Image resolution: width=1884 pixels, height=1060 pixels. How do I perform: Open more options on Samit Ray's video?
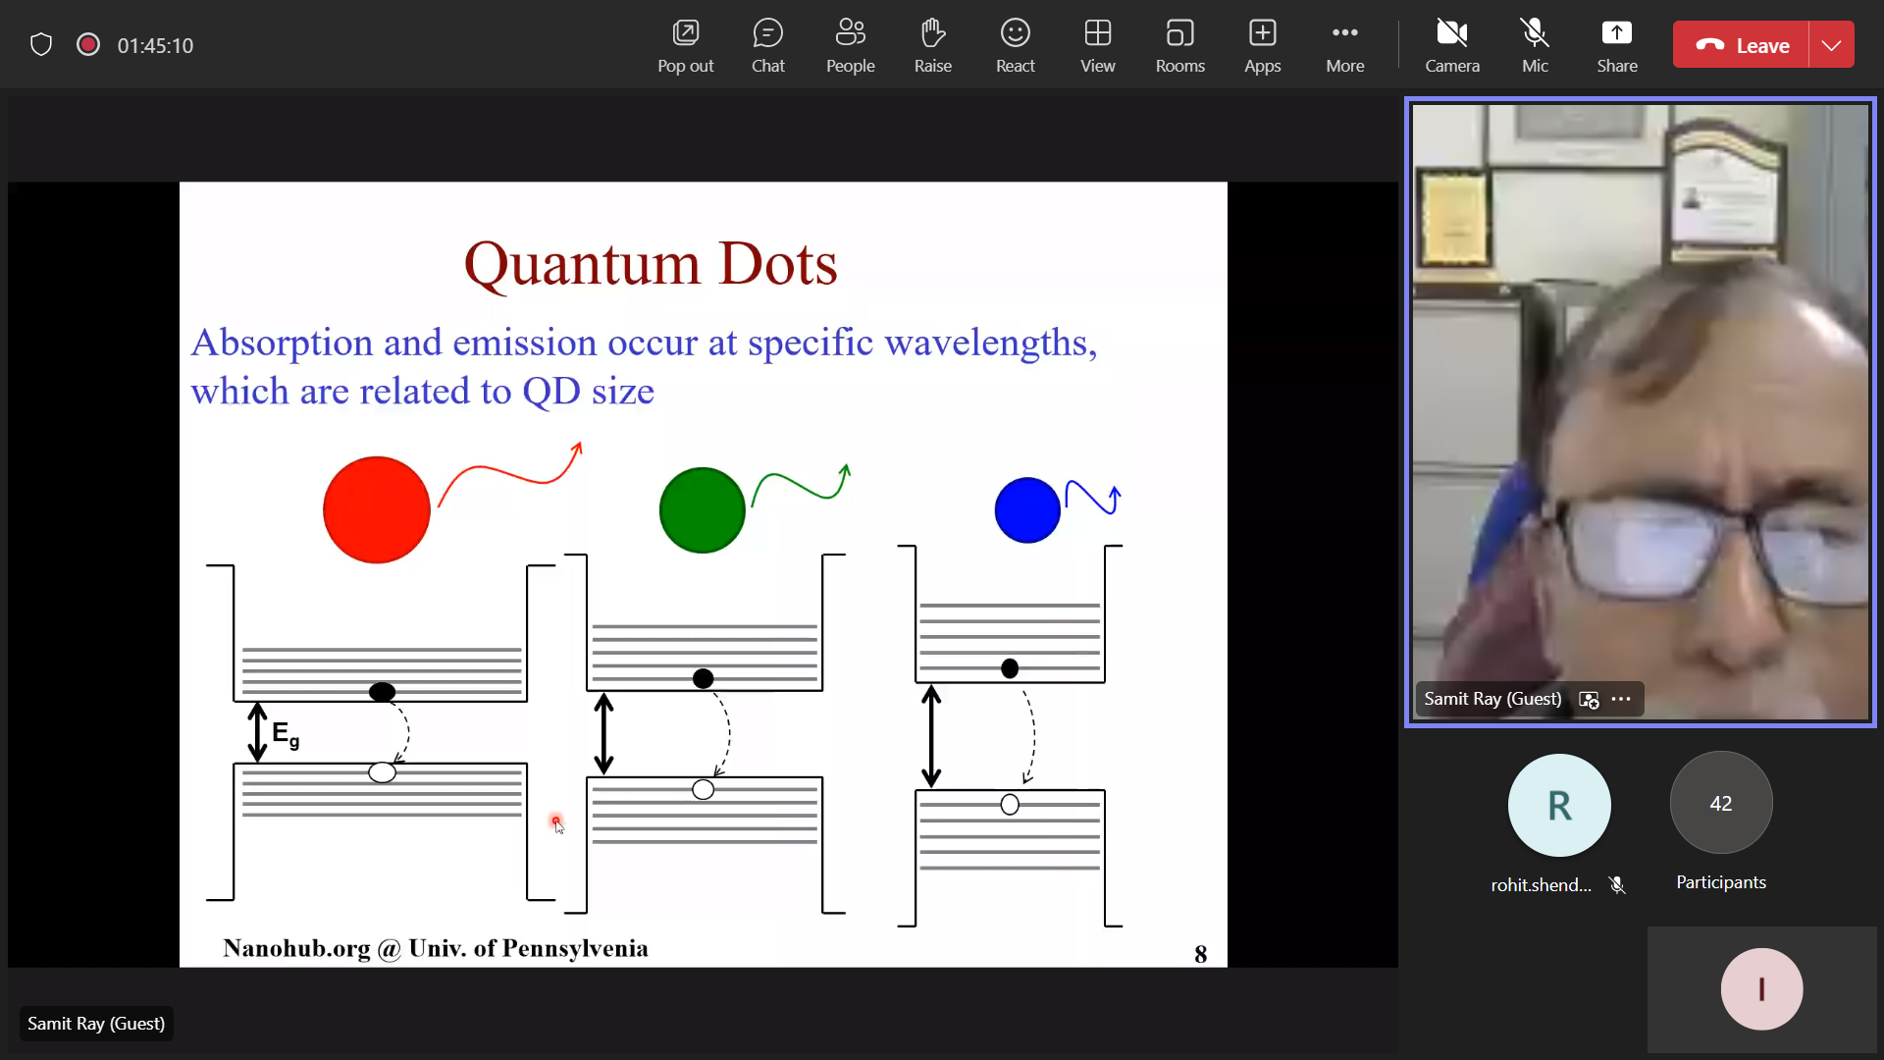(1621, 699)
